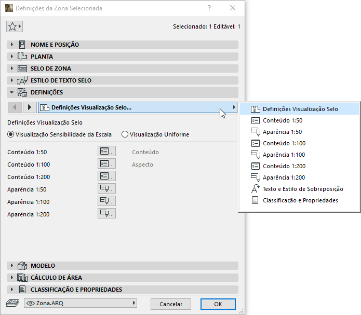Image resolution: width=361 pixels, height=315 pixels.
Task: Click the Cancelar button
Action: point(171,304)
